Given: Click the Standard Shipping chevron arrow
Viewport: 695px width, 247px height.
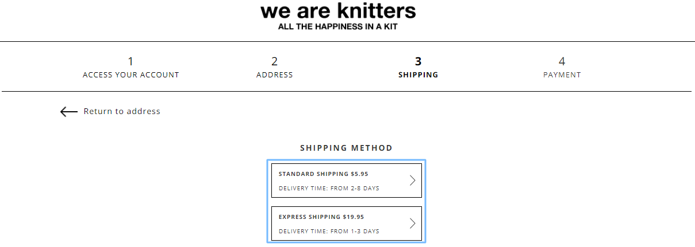Looking at the screenshot, I should click(412, 181).
